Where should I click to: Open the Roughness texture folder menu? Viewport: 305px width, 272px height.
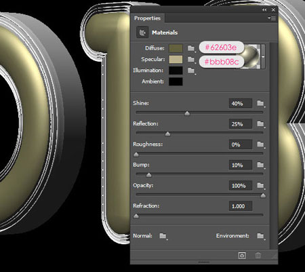pos(261,144)
